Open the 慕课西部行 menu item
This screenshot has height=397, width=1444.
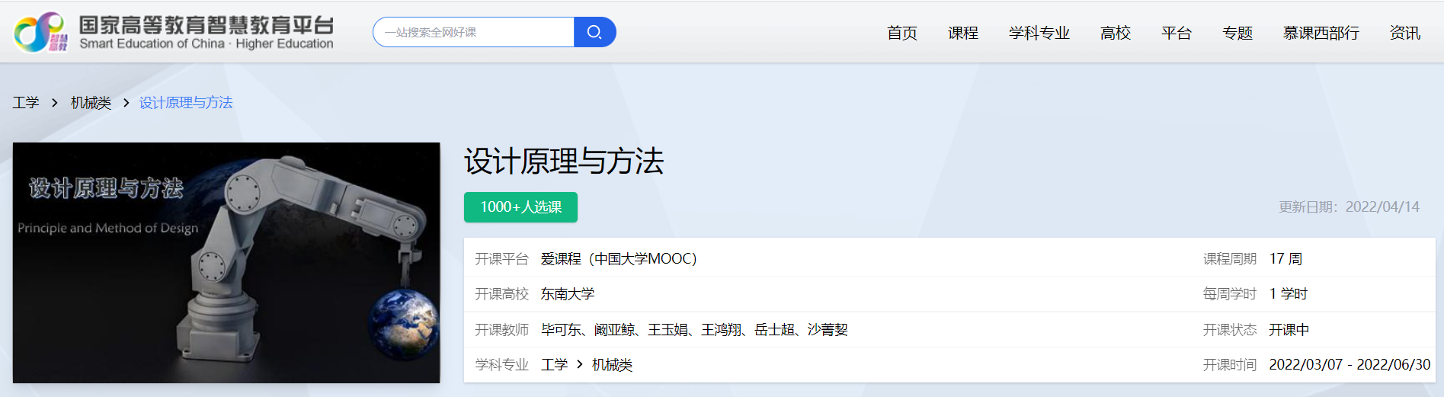coord(1321,33)
